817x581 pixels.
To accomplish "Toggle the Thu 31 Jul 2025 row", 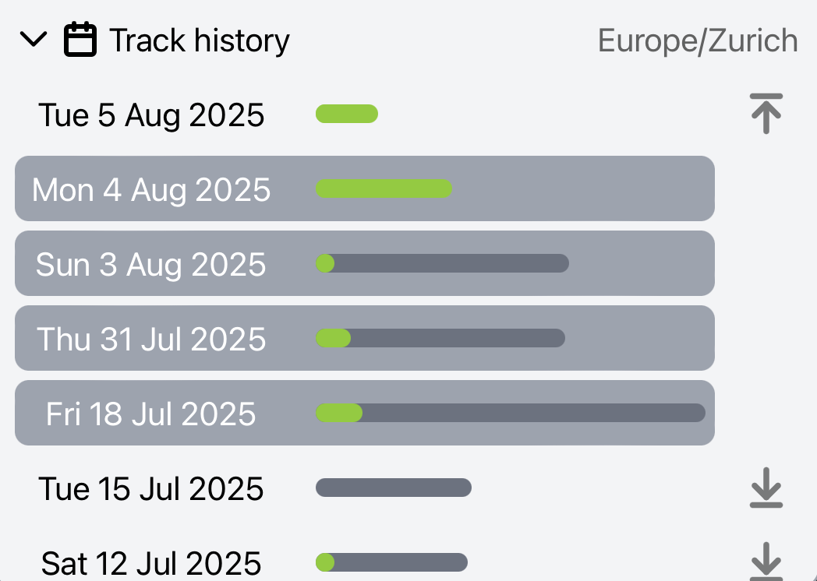I will [x=151, y=339].
